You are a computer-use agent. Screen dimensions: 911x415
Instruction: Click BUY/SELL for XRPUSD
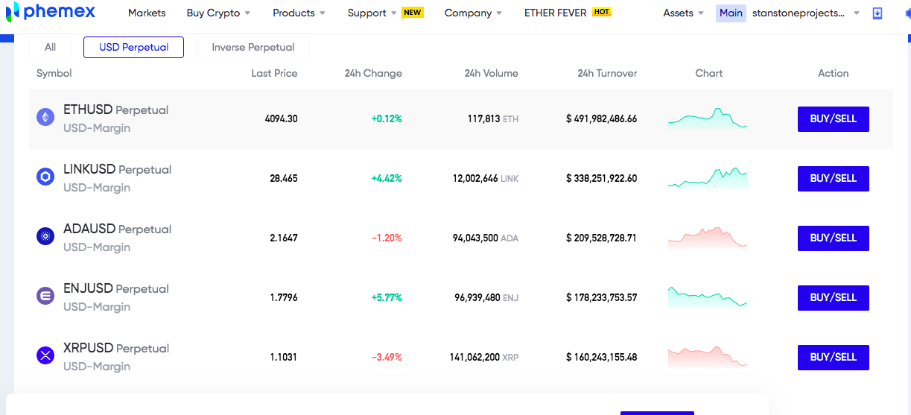tap(833, 358)
